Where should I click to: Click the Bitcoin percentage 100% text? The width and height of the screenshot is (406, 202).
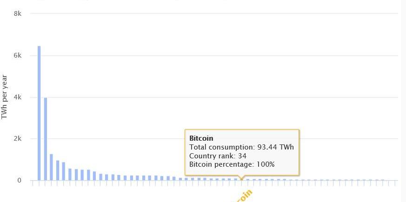click(232, 164)
